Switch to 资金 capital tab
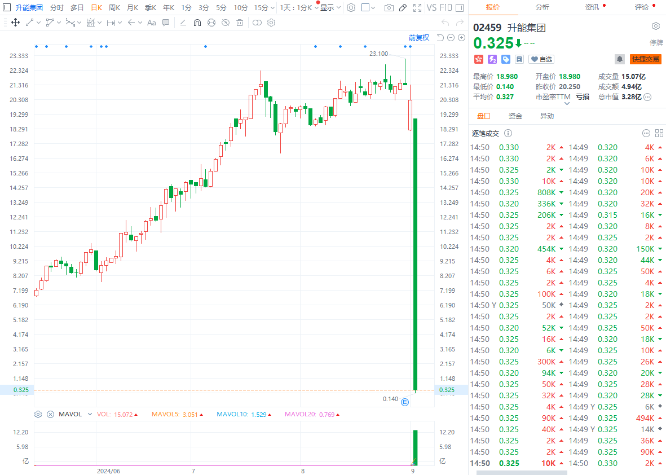 click(515, 116)
